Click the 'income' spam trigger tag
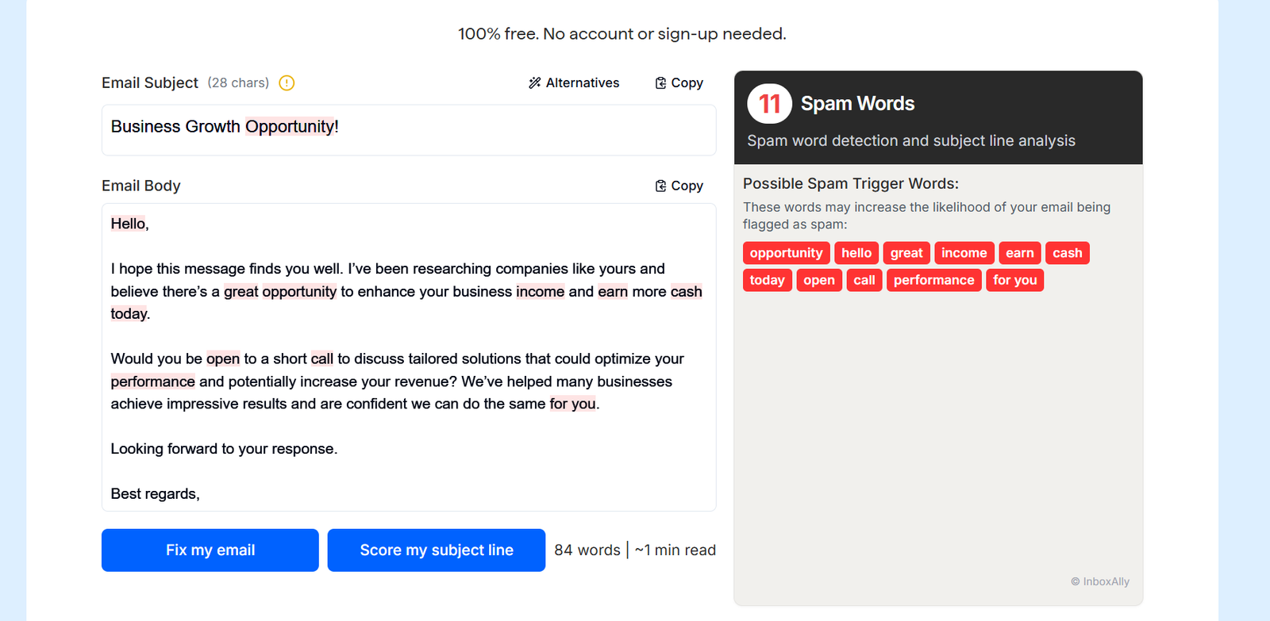The height and width of the screenshot is (621, 1270). coord(964,253)
